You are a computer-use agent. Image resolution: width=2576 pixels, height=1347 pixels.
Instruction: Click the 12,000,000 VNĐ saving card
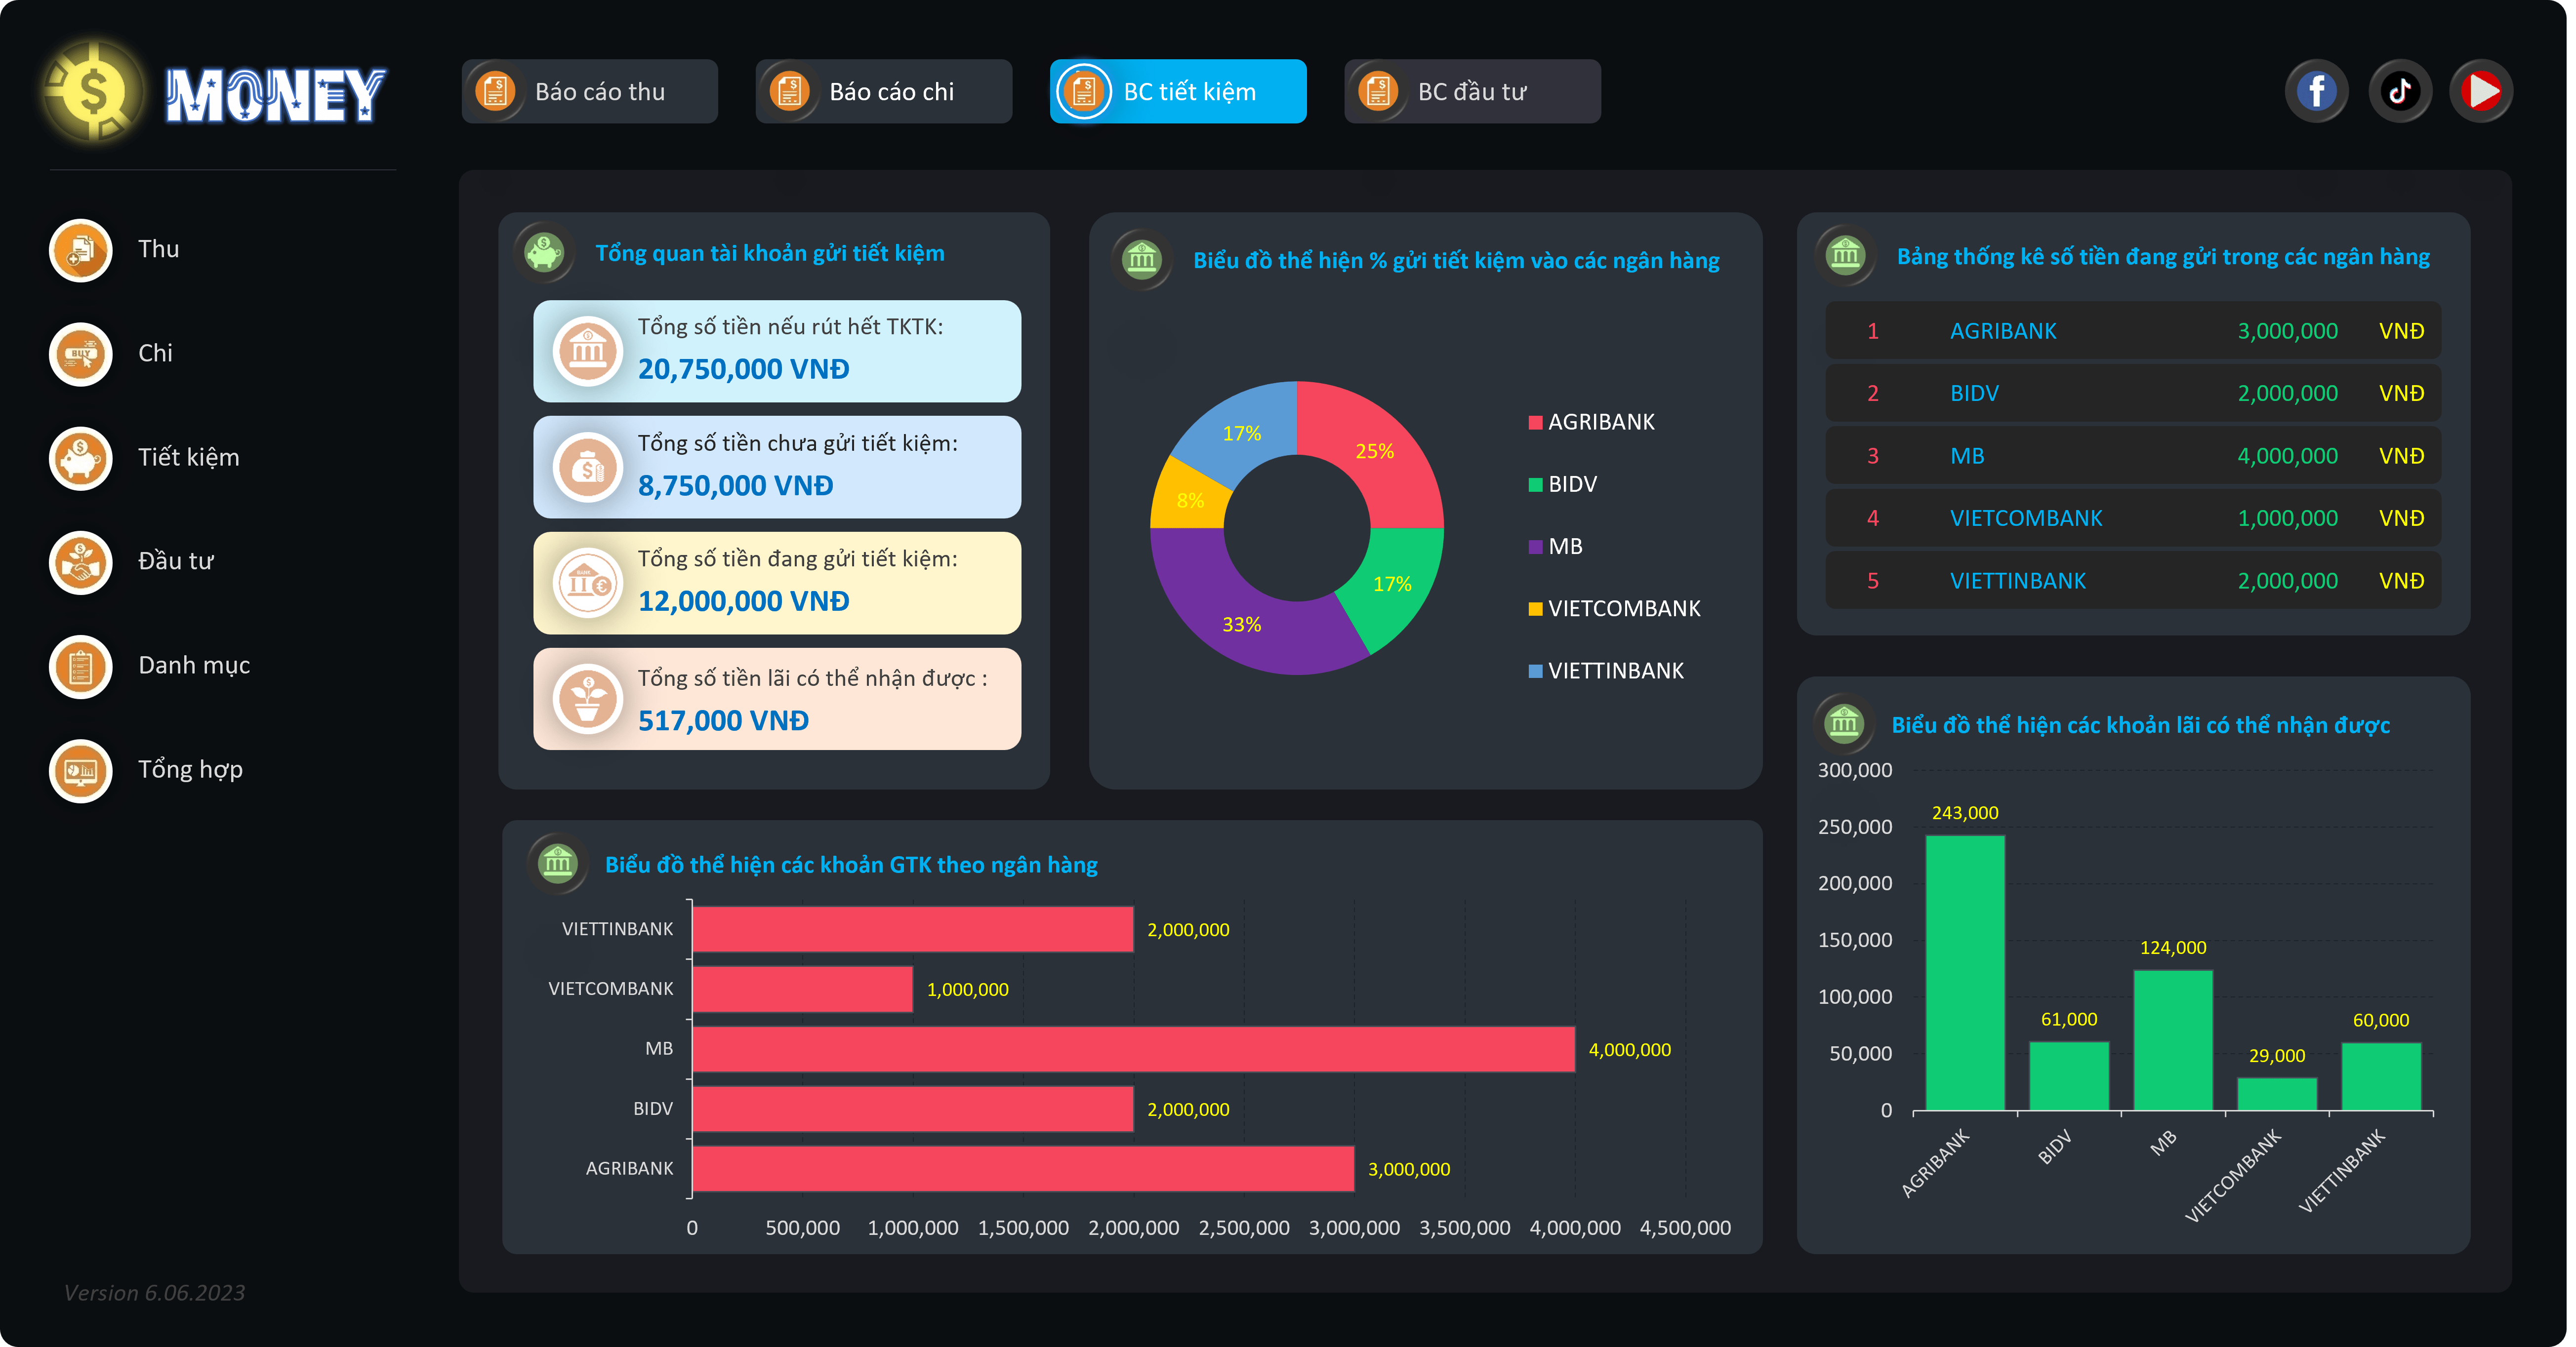(x=777, y=583)
